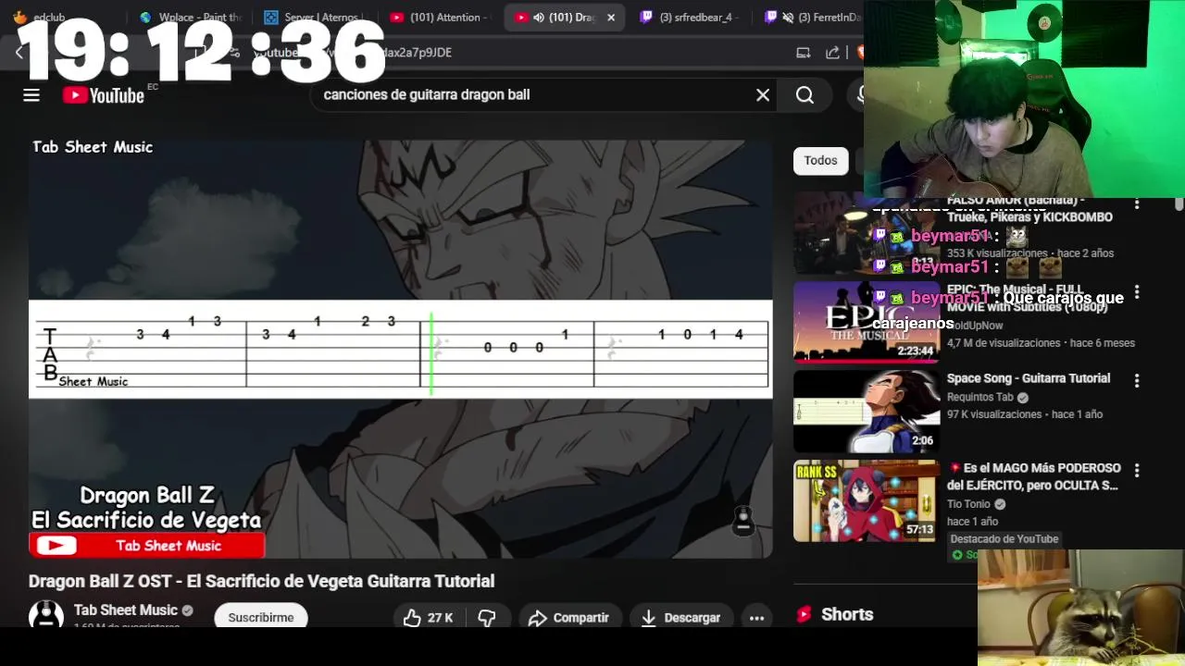Click the 27 K like count

[441, 618]
